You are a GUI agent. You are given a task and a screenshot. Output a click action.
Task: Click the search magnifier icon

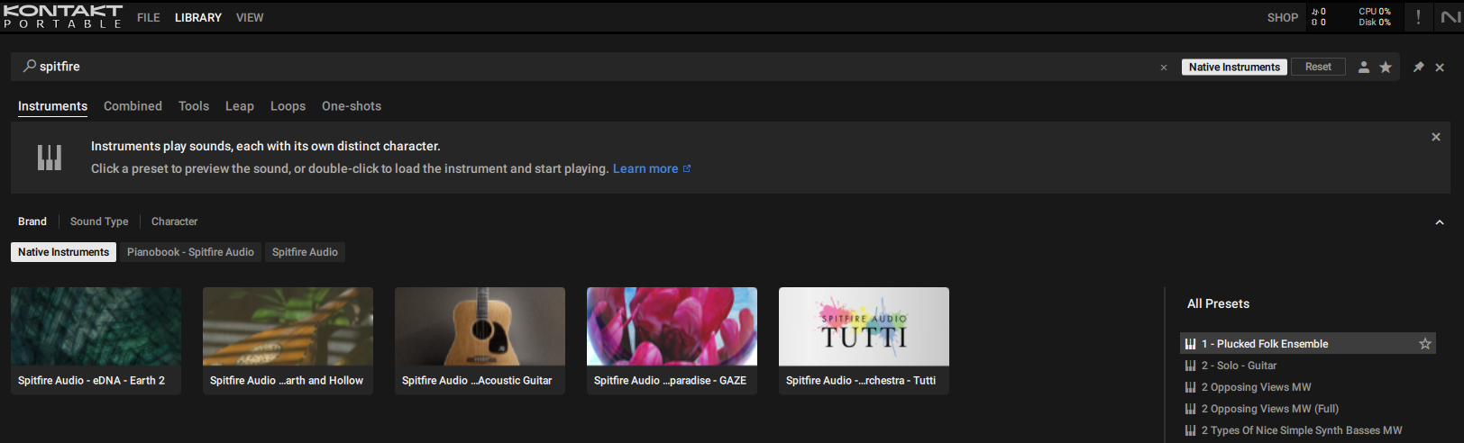point(30,66)
